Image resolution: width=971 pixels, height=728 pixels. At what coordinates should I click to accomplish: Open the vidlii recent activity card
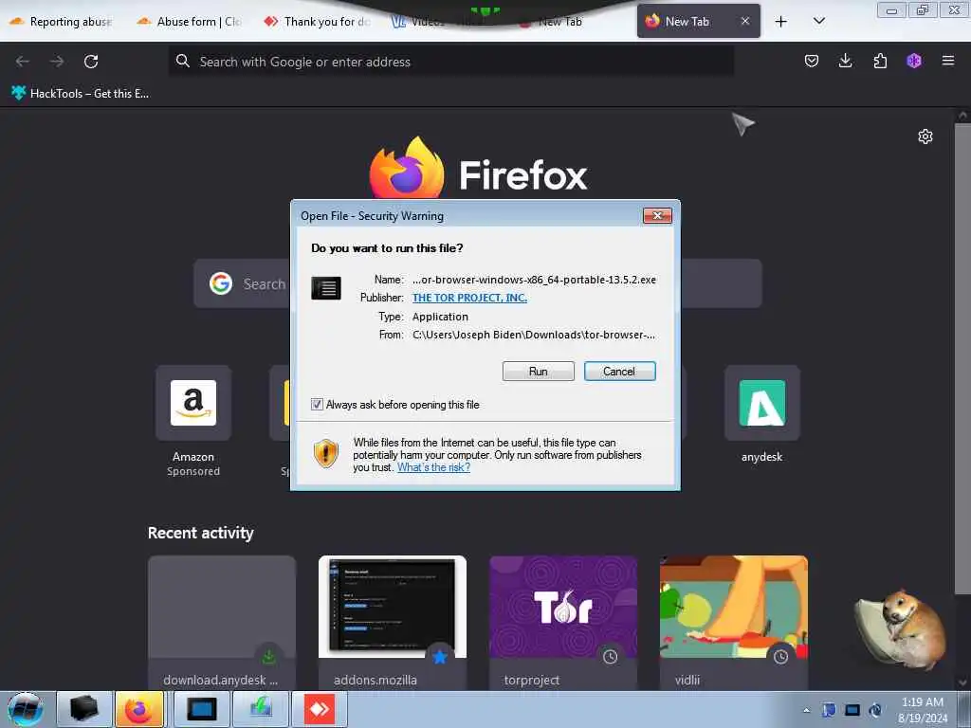[734, 623]
